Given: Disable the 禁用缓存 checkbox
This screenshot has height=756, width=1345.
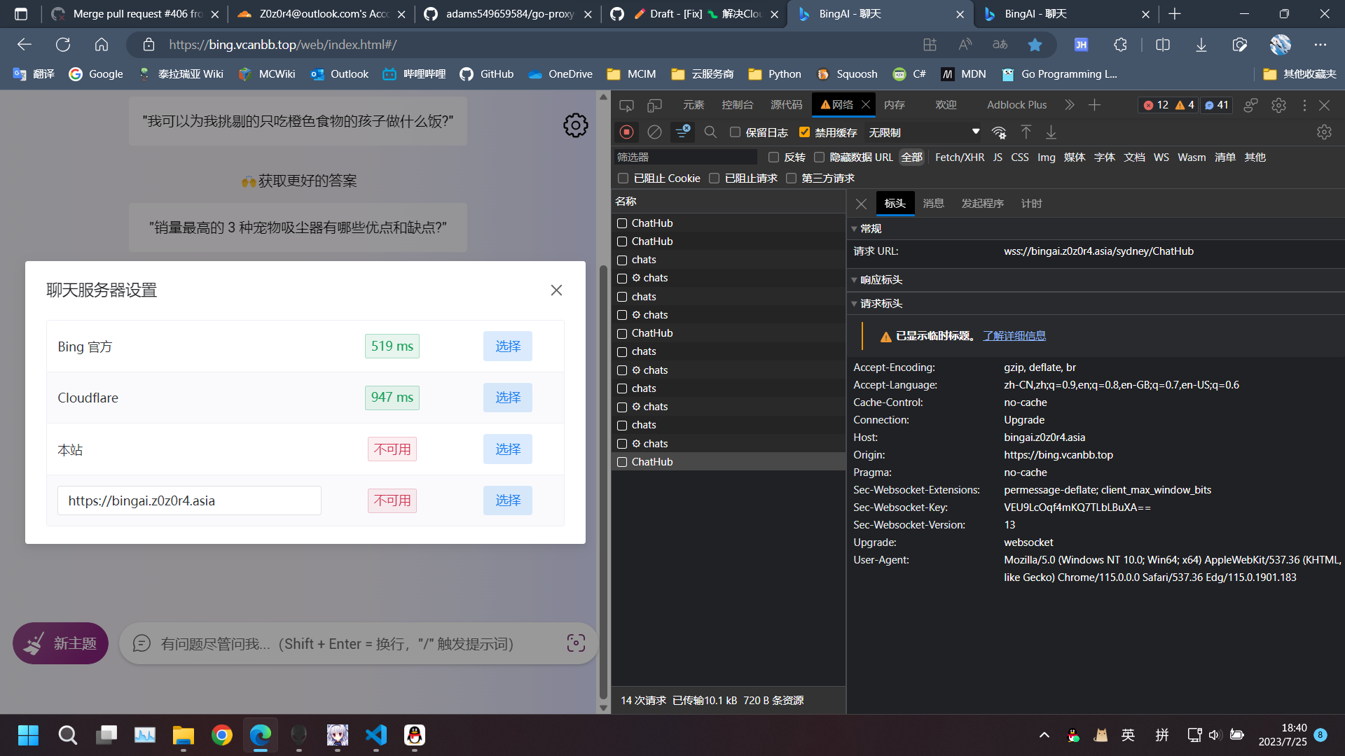Looking at the screenshot, I should tap(805, 132).
